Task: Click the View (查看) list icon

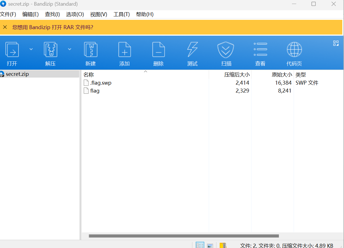Action: [260, 49]
